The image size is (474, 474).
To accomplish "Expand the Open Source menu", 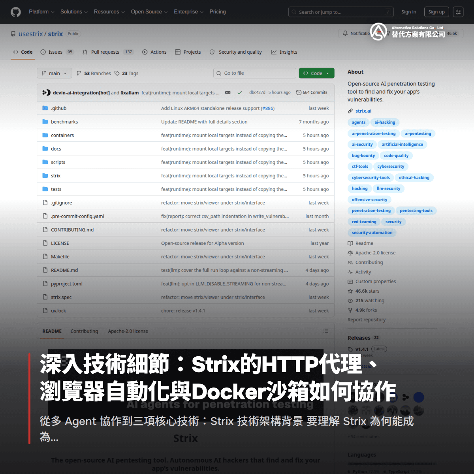I will [149, 12].
